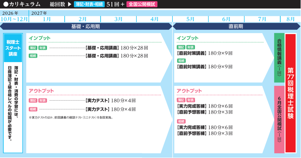Click the pink 6月全国公開模試〈1回〉 vertical box

tap(279, 119)
